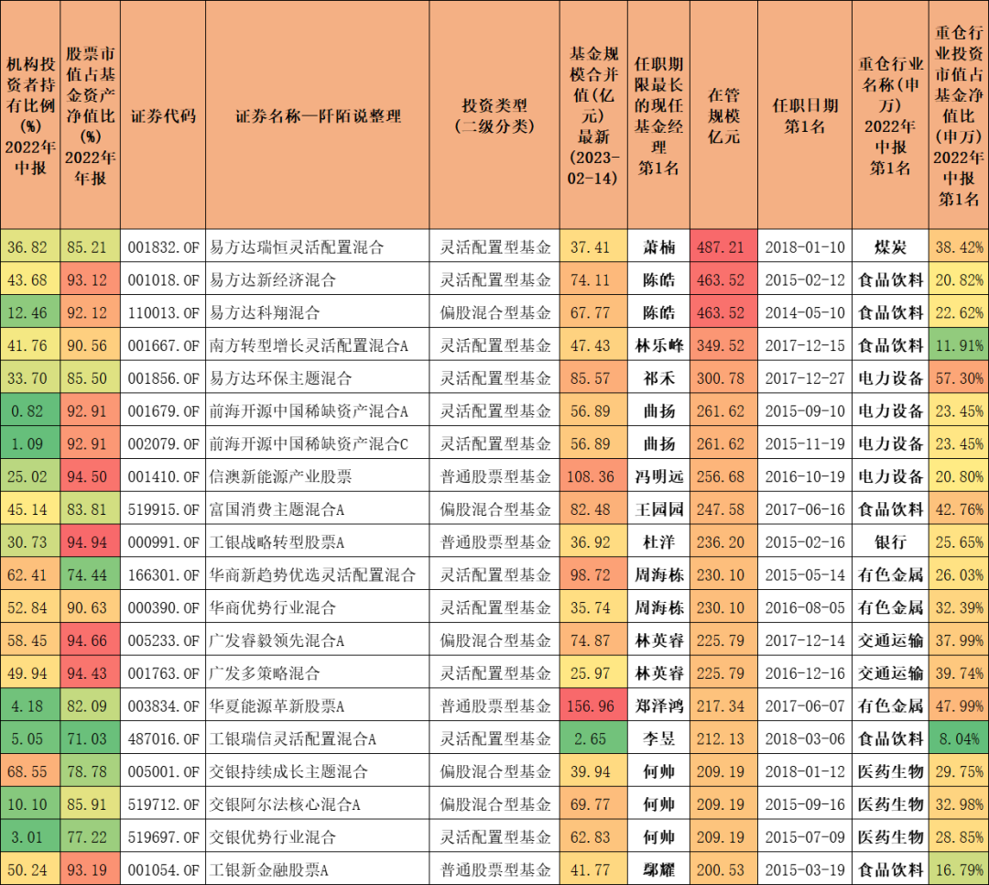Click fund code 001832.OF
Screen dimensions: 989x885
(x=163, y=246)
